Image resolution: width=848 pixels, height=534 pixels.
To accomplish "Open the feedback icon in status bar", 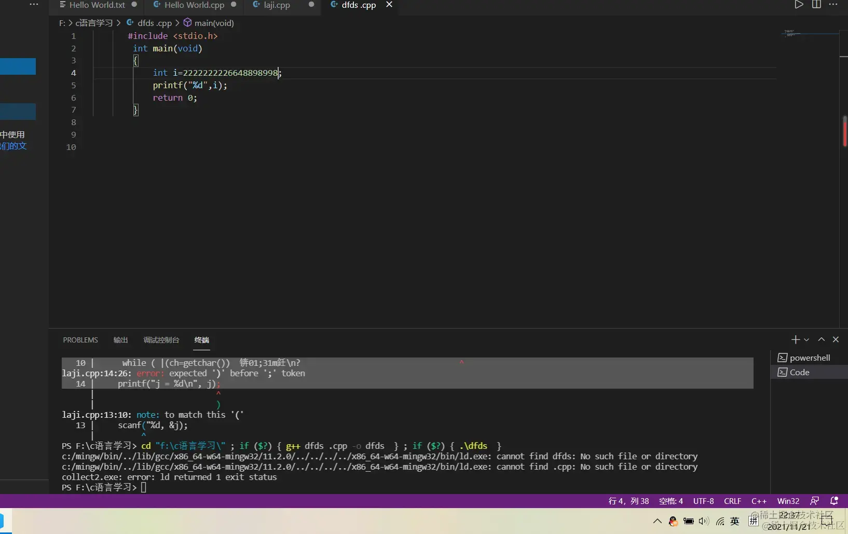I will coord(815,501).
